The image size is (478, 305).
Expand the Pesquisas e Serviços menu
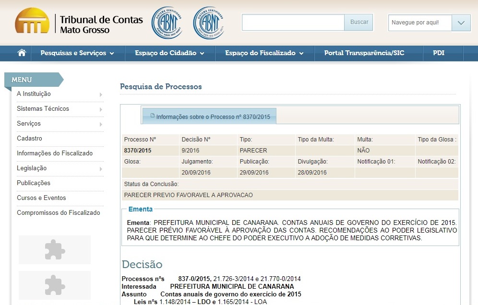[77, 53]
